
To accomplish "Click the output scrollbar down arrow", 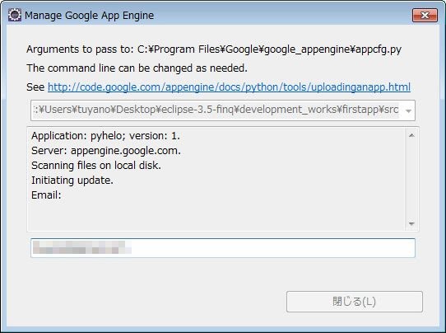I will coord(411,223).
